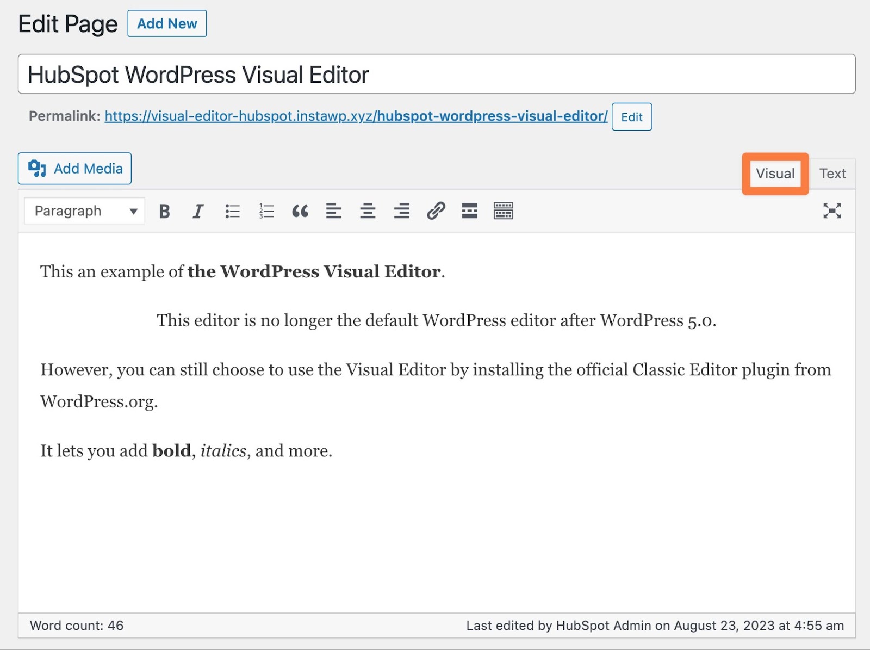Image resolution: width=870 pixels, height=650 pixels.
Task: Insert Read More tag
Action: (x=469, y=211)
